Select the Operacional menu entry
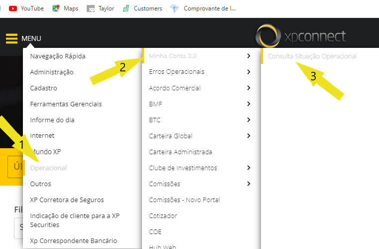379x249 pixels. [48, 168]
